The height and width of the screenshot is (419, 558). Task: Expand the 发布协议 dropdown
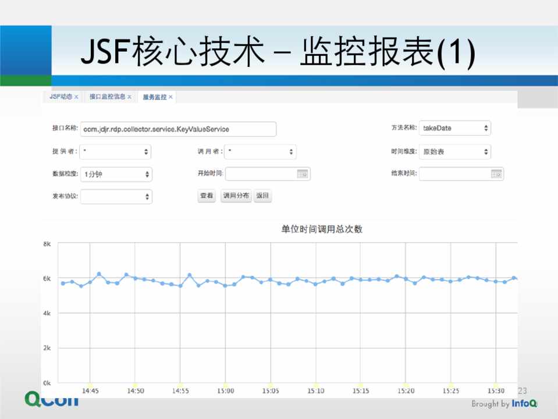(x=116, y=197)
